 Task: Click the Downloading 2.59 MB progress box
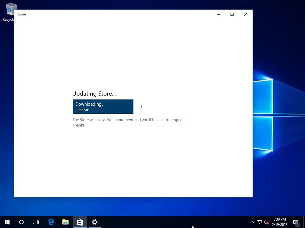[103, 107]
